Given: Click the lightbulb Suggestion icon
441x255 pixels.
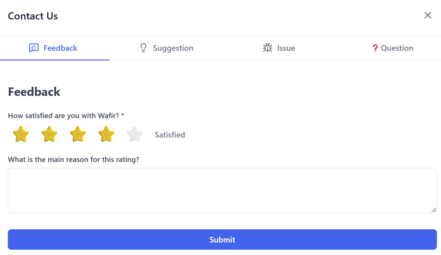Looking at the screenshot, I should tap(143, 48).
